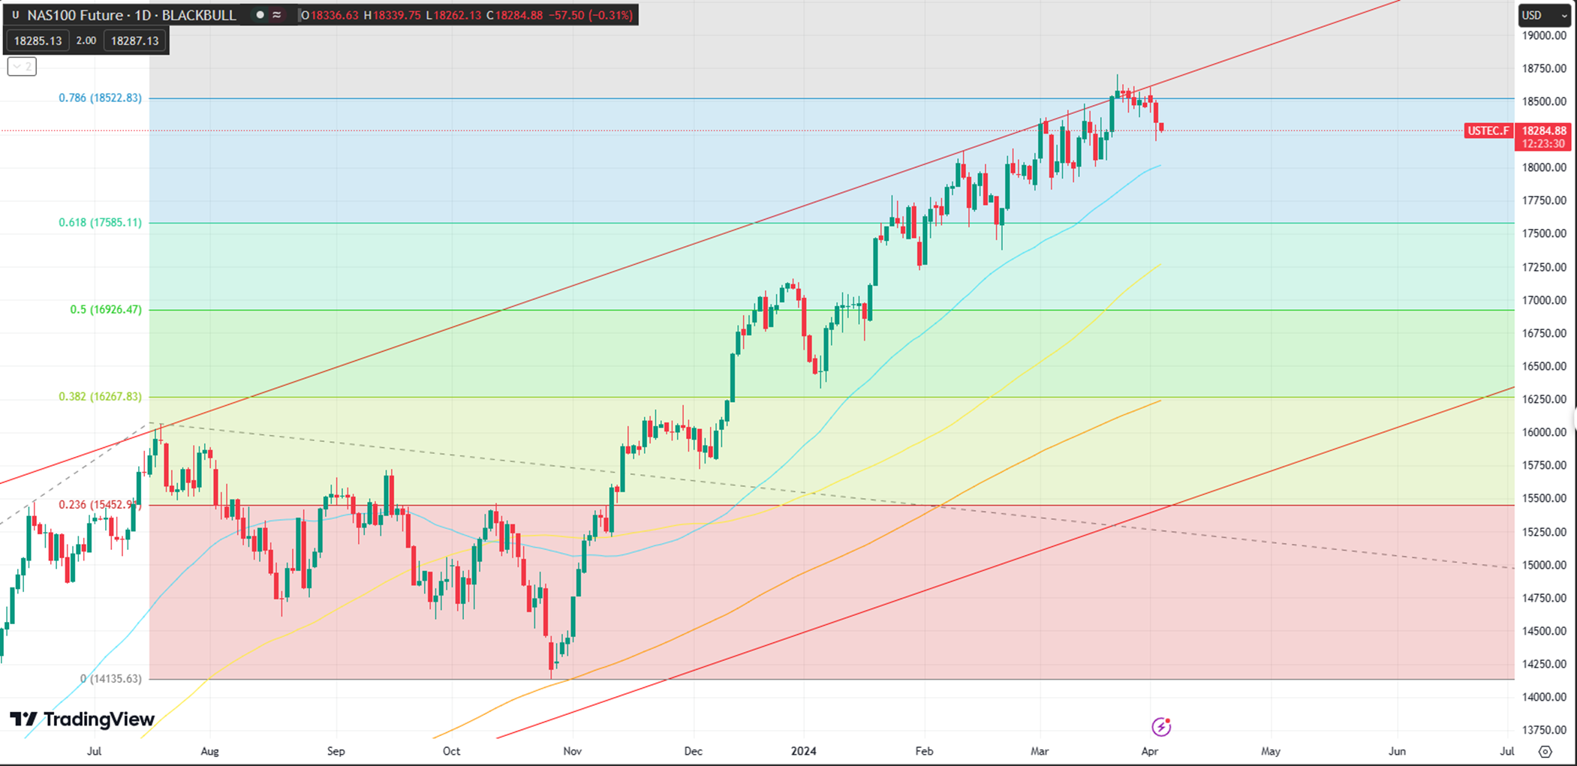Click 16000.00 on the price scale
The width and height of the screenshot is (1577, 766).
coord(1544,432)
